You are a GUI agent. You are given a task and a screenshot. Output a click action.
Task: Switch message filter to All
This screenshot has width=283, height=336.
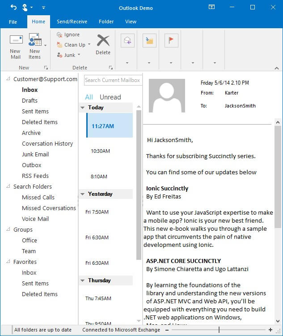click(x=89, y=97)
